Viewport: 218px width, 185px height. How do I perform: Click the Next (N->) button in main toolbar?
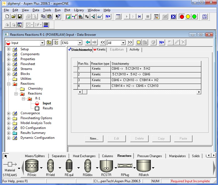[x=108, y=17]
